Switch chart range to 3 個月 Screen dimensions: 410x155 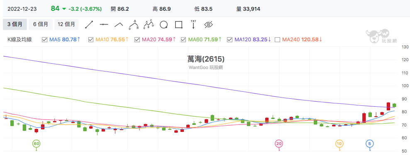click(15, 24)
